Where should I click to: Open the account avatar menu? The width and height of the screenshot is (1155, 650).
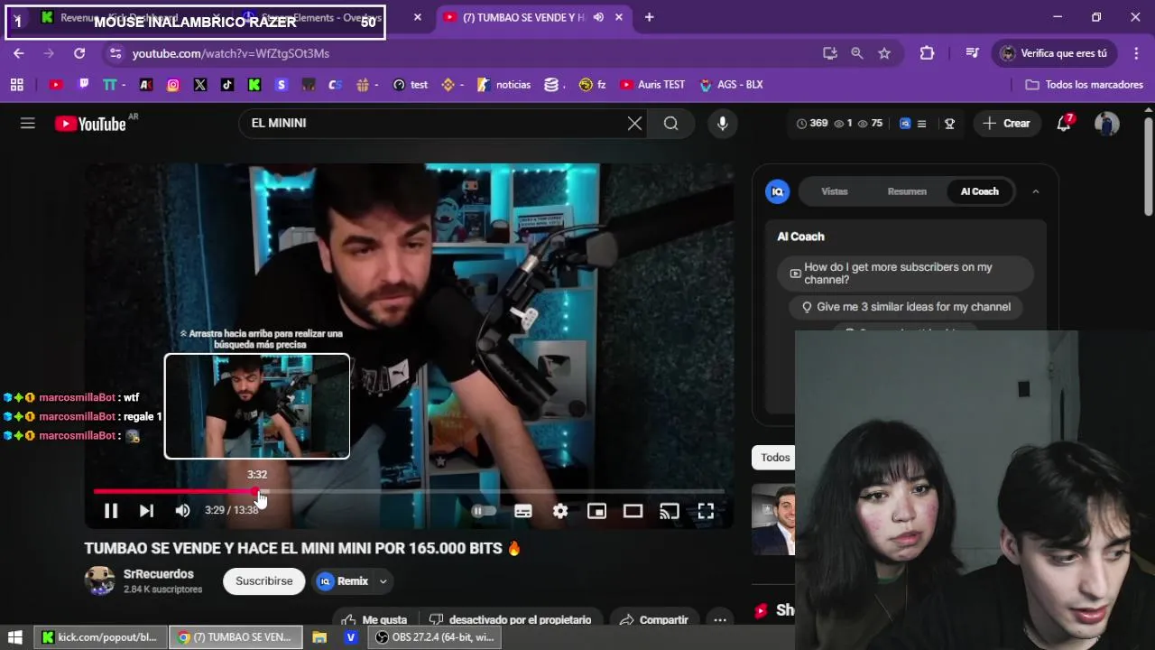coord(1107,124)
